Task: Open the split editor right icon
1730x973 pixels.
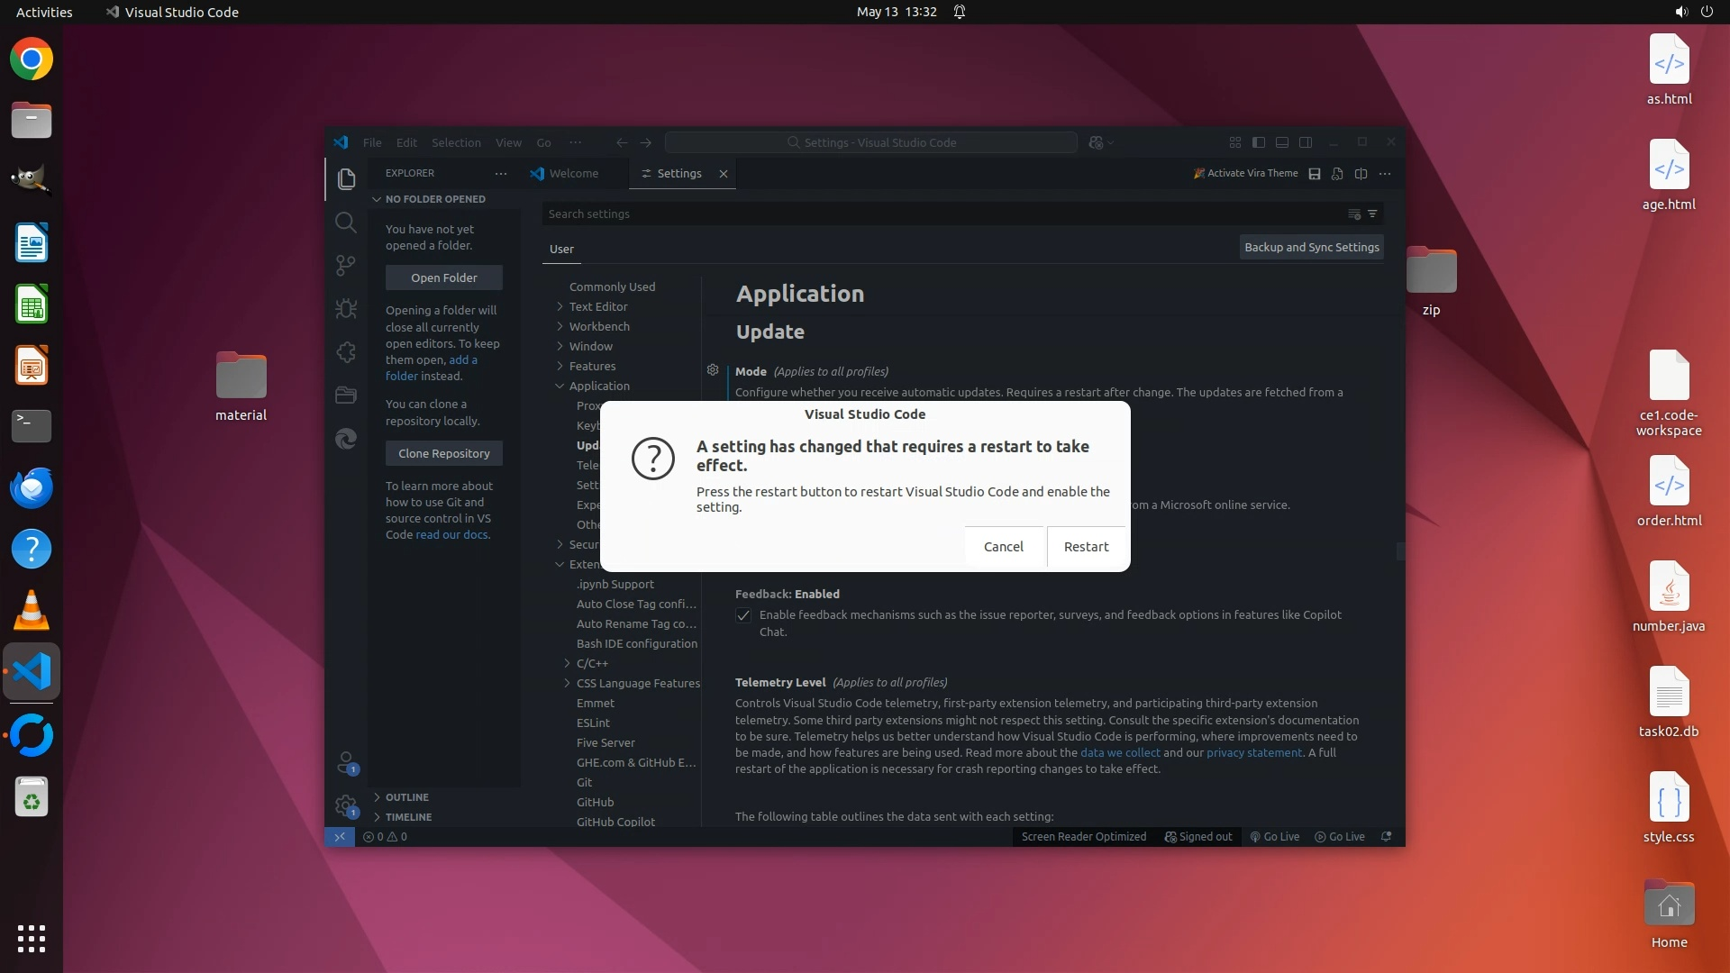Action: pos(1361,174)
